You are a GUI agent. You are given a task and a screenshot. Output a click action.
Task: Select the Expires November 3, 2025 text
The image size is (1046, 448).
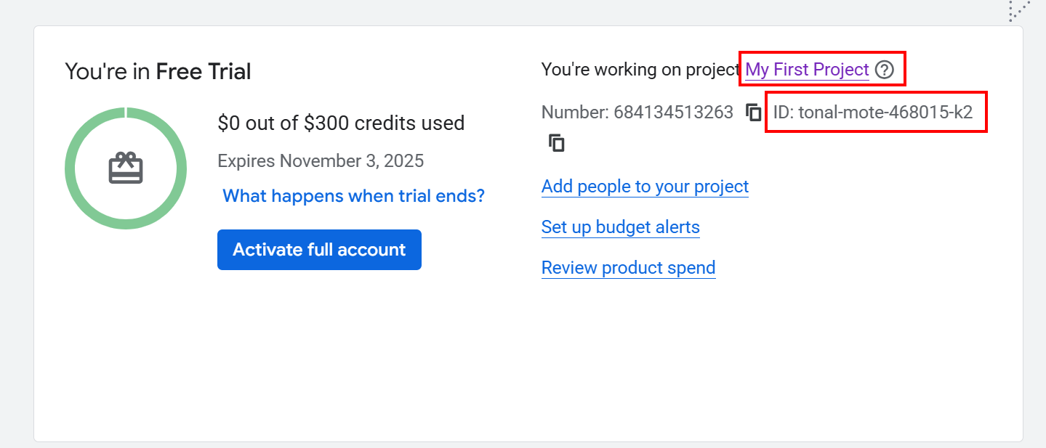click(x=321, y=160)
